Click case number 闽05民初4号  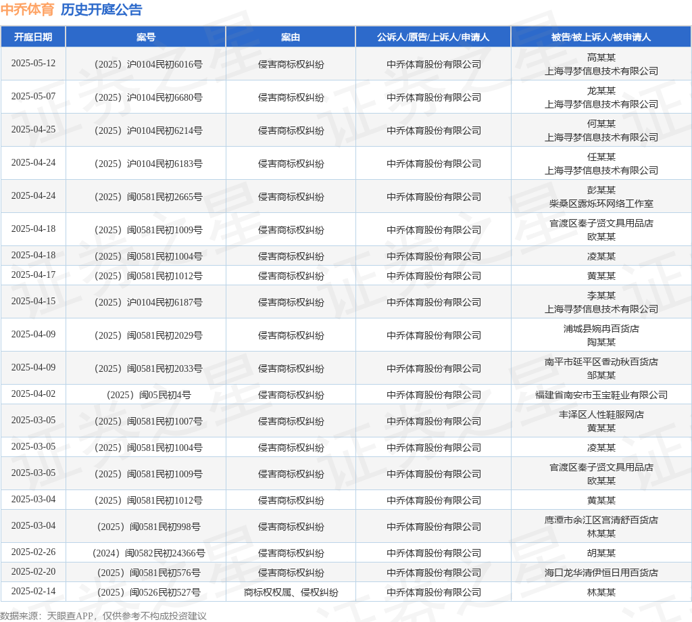tap(148, 395)
